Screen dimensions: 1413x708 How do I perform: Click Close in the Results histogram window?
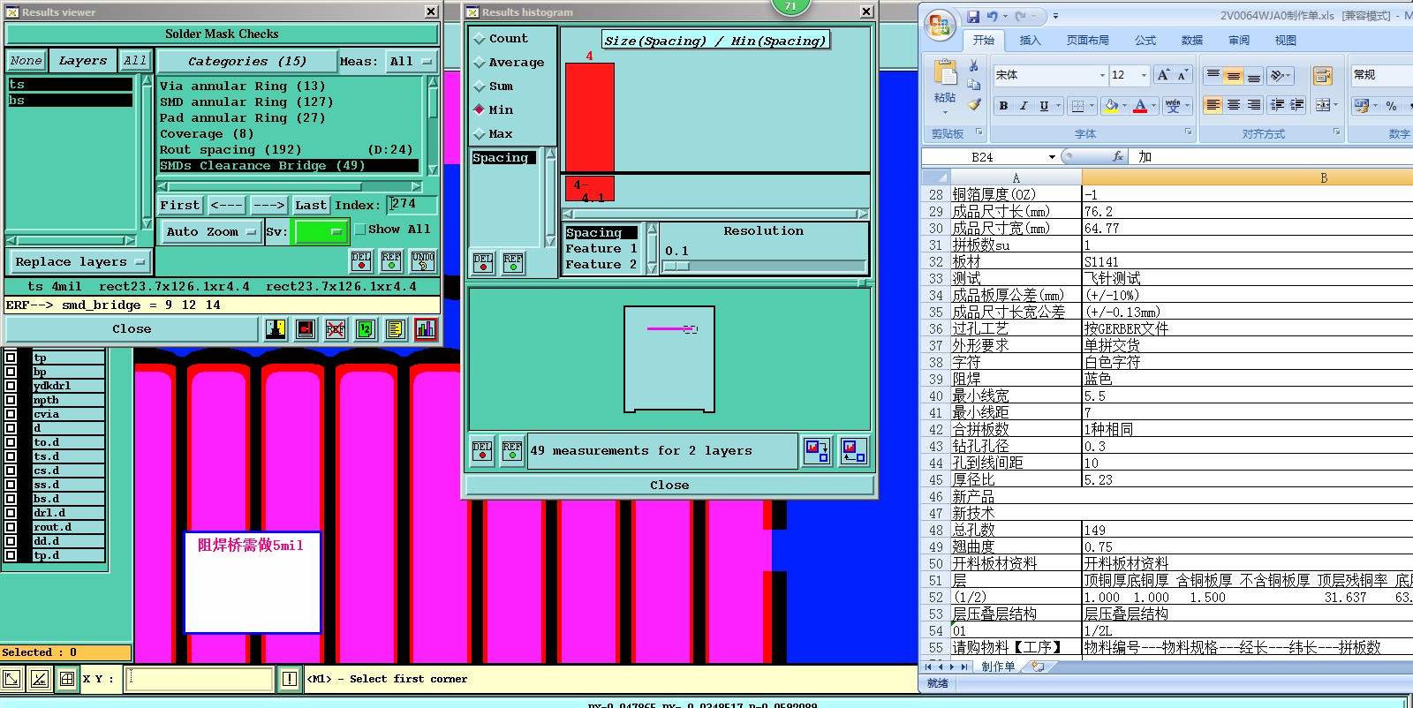669,486
